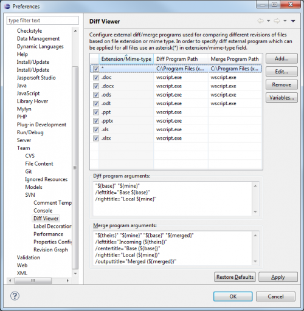Uncheck the .doc extension checkbox
304x311 pixels.
(x=95, y=78)
